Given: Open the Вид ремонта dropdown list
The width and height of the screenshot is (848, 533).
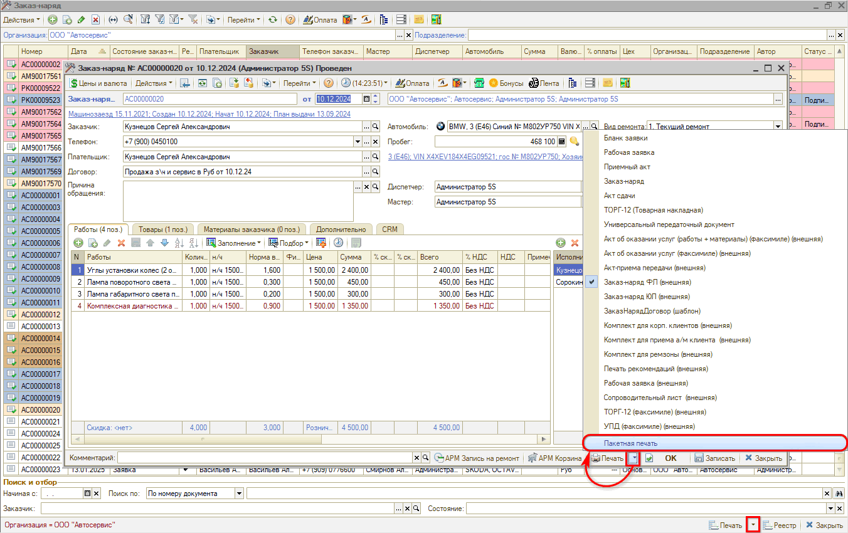Looking at the screenshot, I should pyautogui.click(x=778, y=127).
